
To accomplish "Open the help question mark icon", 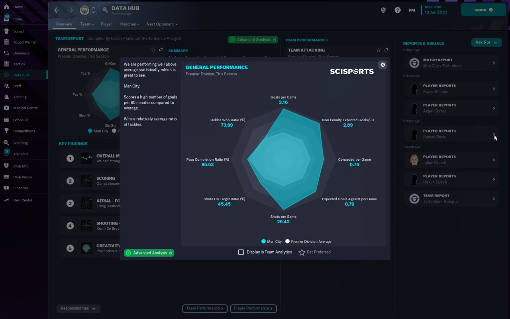I will click(398, 10).
